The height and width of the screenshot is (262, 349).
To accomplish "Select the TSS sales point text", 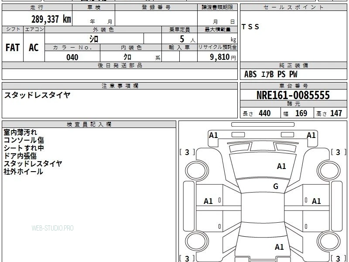I will point(250,27).
